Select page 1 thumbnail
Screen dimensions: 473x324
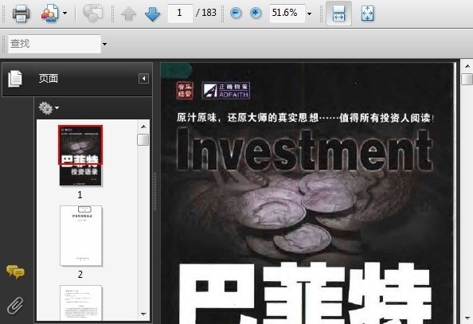pos(80,156)
